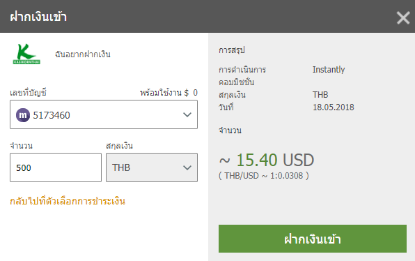This screenshot has height=261, width=415.
Task: Click the สกุลเงิน label above currency dropdown
Action: point(119,146)
